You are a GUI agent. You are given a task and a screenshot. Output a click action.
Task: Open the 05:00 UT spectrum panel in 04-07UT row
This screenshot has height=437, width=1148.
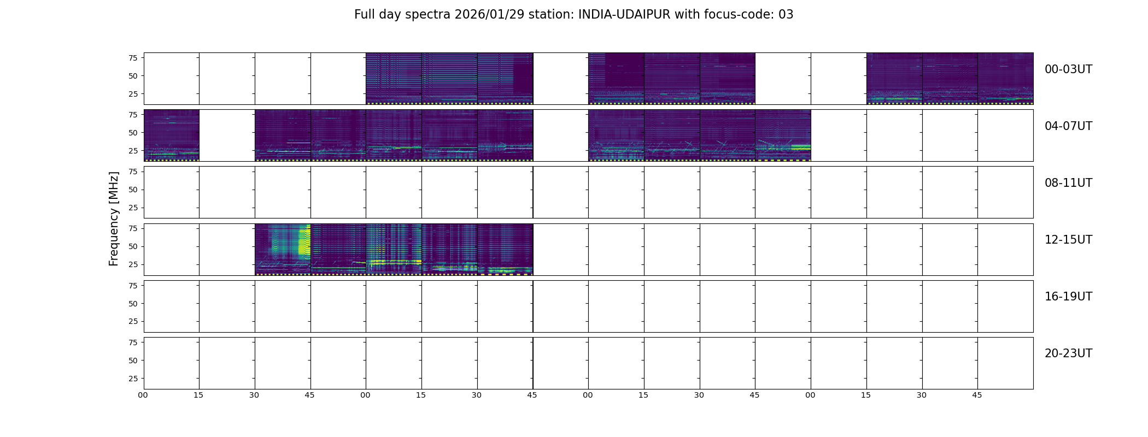tap(394, 135)
